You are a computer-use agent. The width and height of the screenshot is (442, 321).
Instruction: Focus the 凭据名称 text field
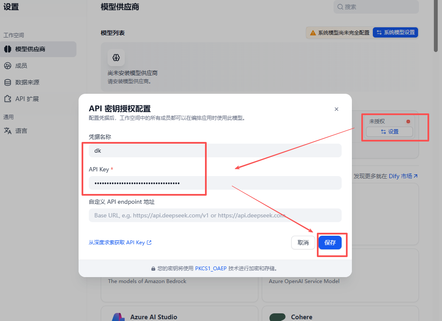215,150
